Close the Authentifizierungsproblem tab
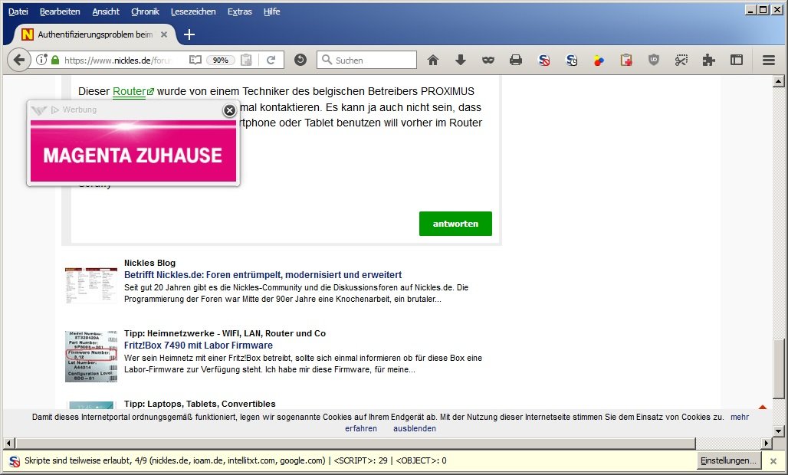Screen dimensions: 788x475 pos(164,34)
